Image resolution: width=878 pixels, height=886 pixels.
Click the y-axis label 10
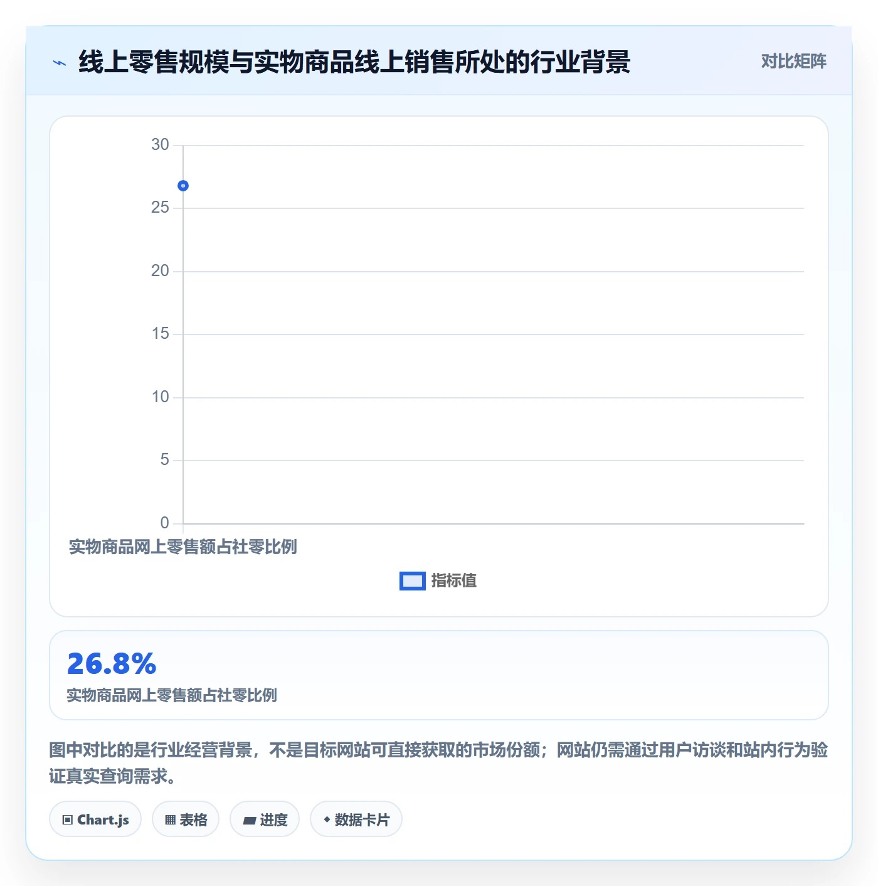coord(160,397)
